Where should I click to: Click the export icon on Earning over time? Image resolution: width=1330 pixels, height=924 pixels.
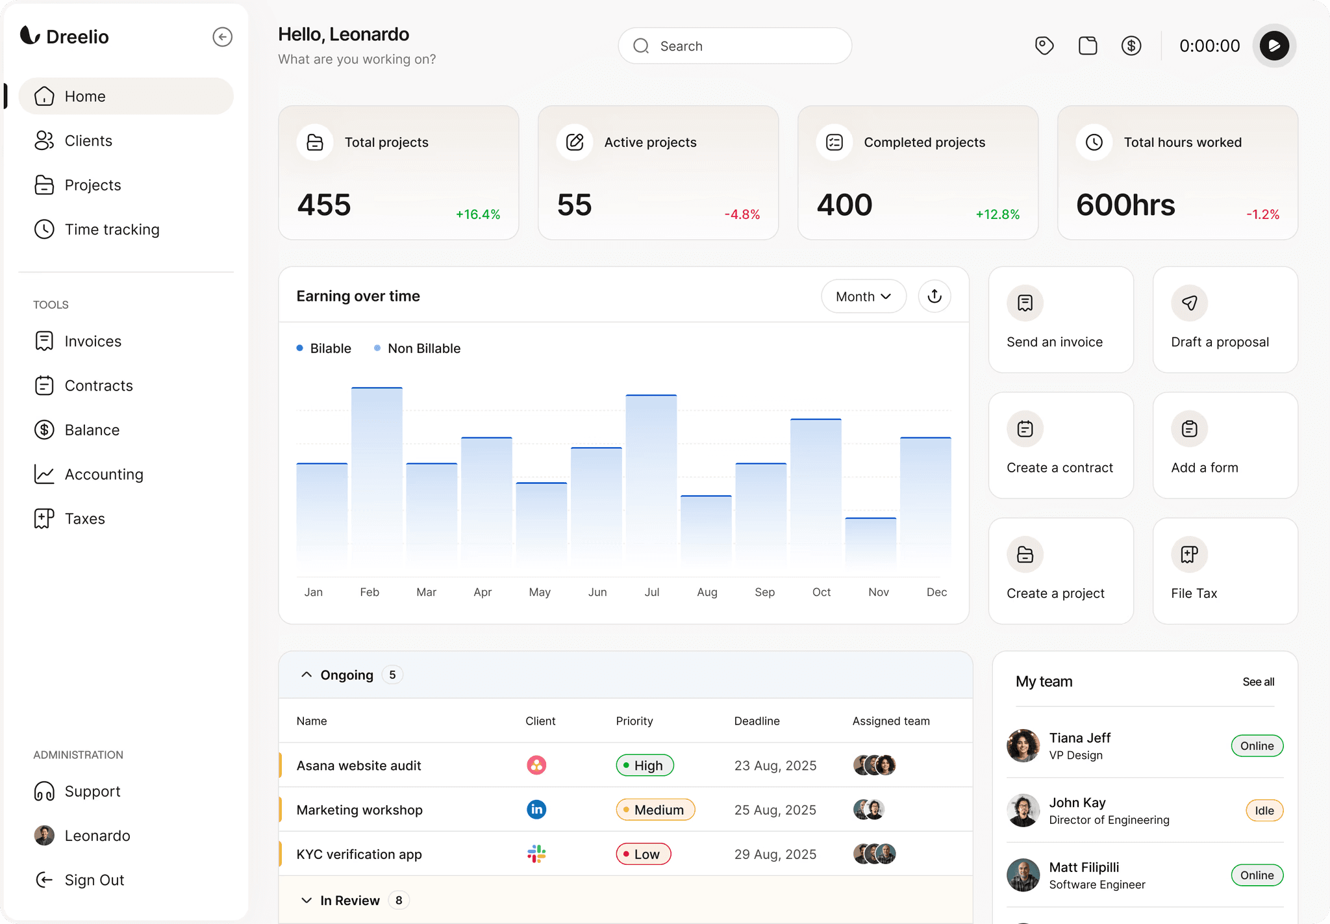[934, 296]
